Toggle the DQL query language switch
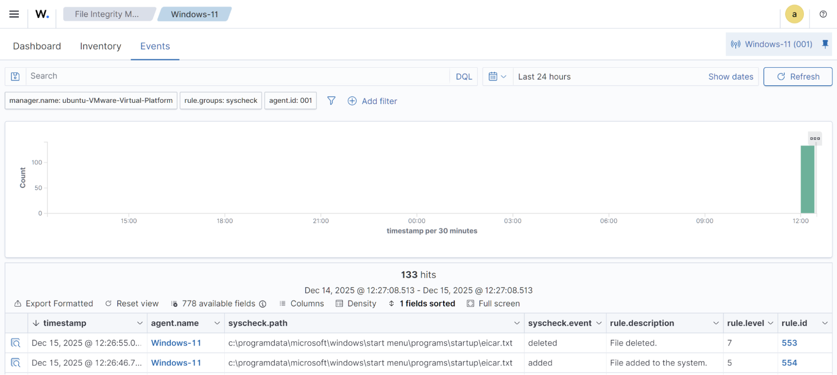The height and width of the screenshot is (375, 837). pos(464,77)
